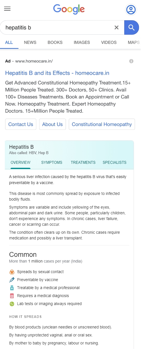
Task: Click the Contact Us button
Action: 21,124
